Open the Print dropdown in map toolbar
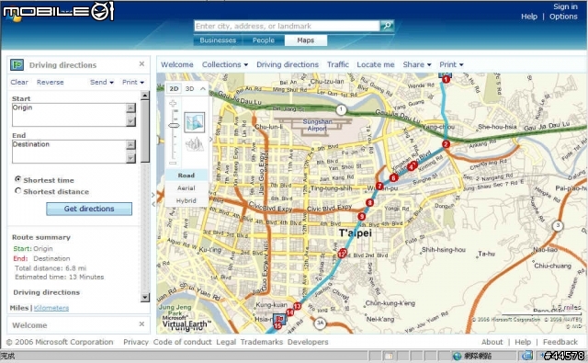The height and width of the screenshot is (363, 588). [451, 64]
